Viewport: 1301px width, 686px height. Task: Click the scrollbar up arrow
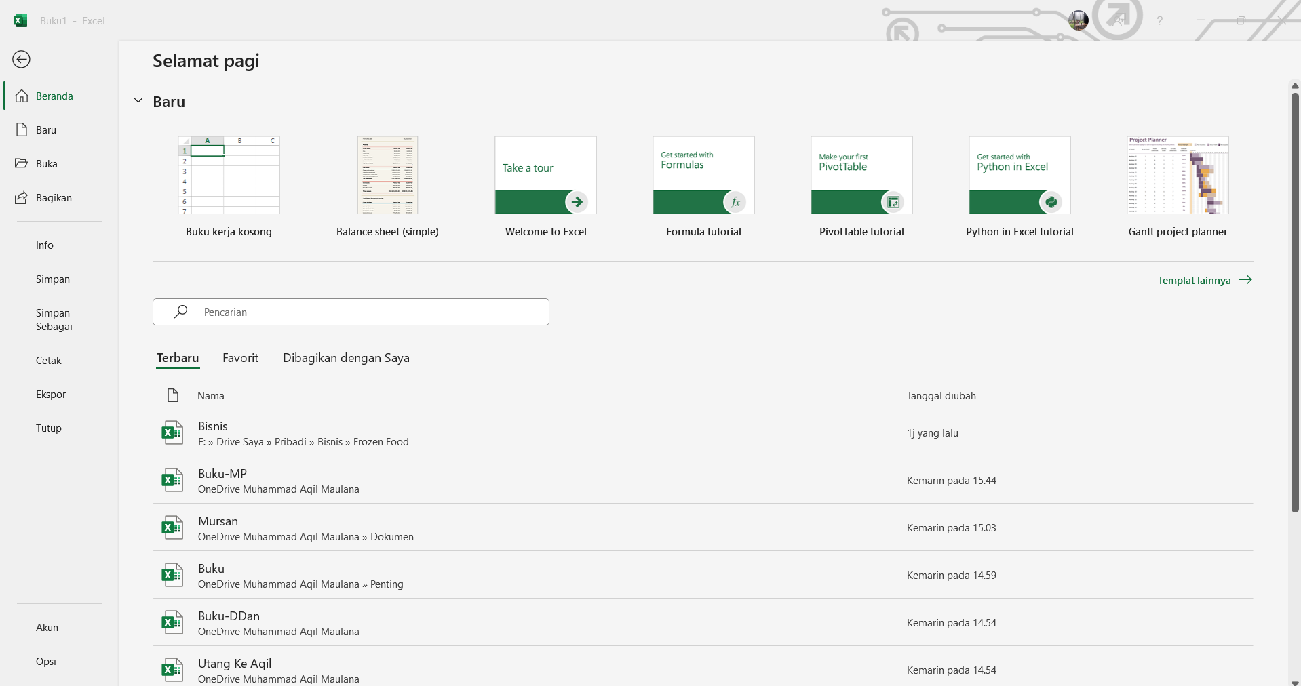[x=1295, y=86]
